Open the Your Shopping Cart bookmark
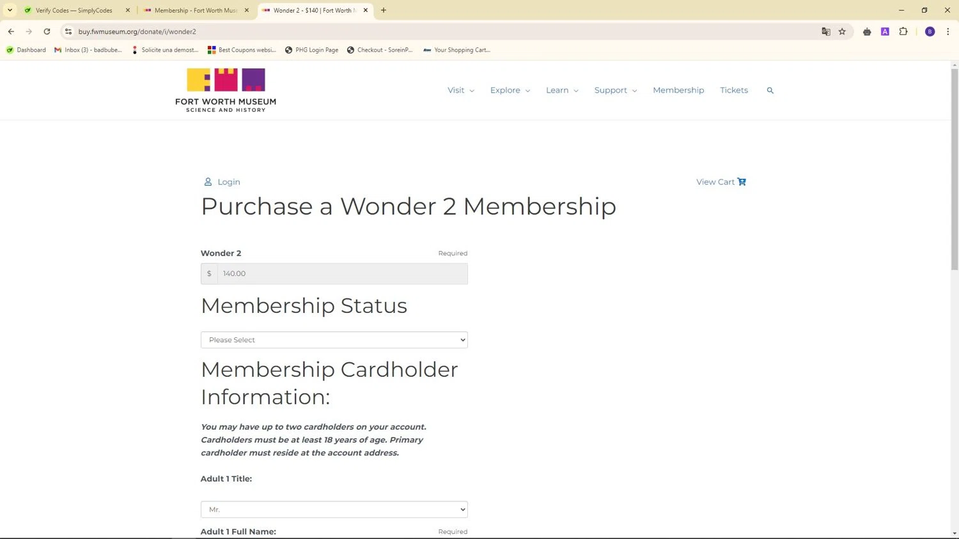 coord(457,50)
